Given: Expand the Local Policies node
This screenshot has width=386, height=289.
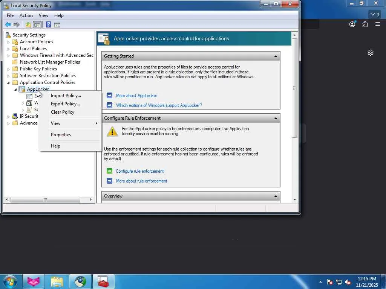Looking at the screenshot, I should pos(8,49).
